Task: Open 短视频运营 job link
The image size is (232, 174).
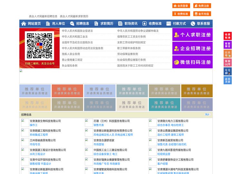Action: 164,154
